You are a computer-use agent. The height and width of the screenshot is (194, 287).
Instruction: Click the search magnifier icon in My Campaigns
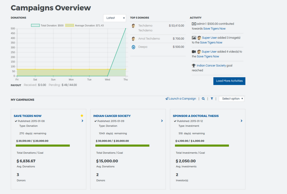pos(203,99)
